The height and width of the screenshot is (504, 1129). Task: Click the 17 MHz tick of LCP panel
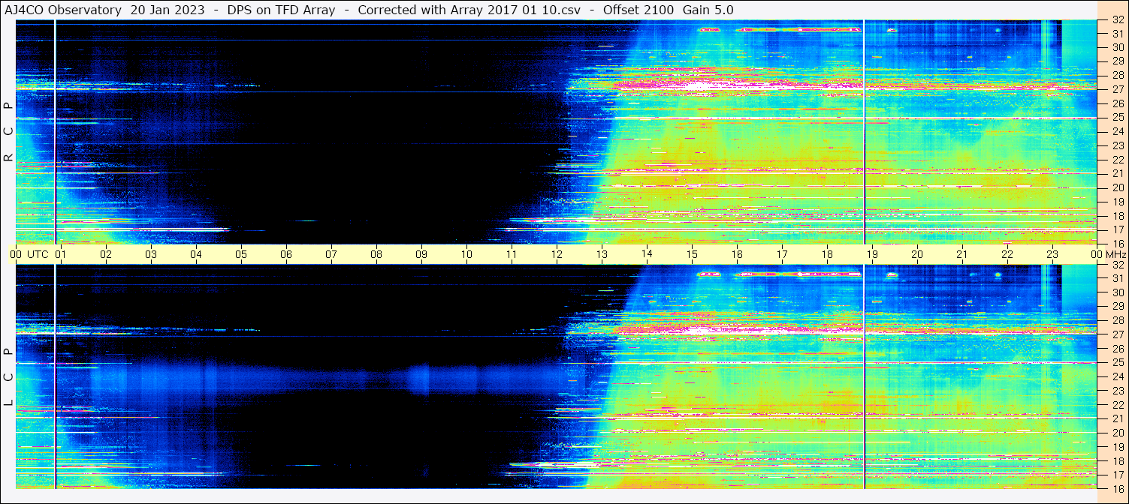[1117, 475]
